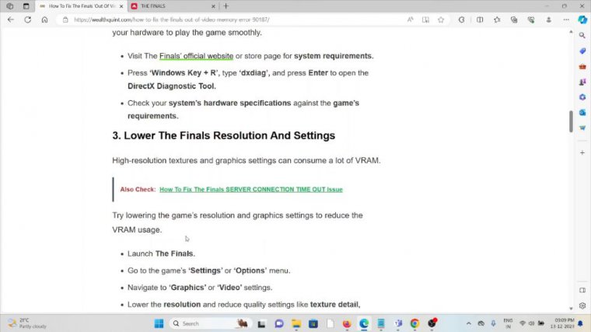Open the Favorites list icon
Image resolution: width=591 pixels, height=332 pixels.
498,19
